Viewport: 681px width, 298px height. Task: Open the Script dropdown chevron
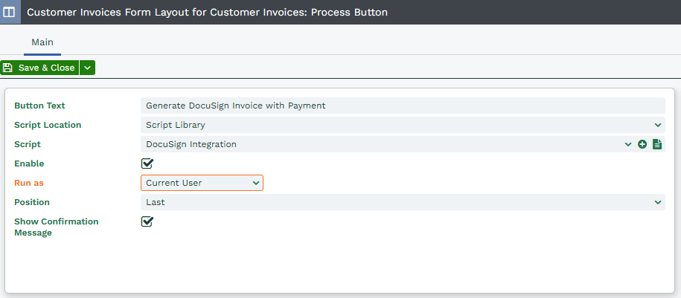[628, 144]
